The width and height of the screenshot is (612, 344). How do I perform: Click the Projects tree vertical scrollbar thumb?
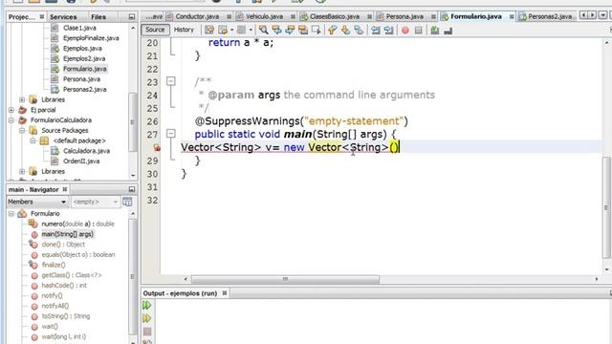[132, 122]
